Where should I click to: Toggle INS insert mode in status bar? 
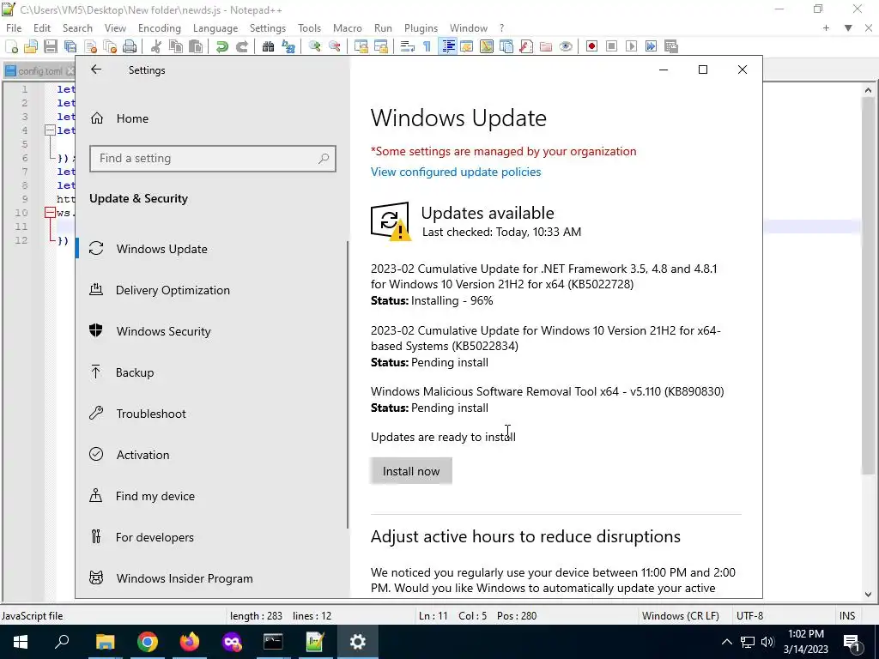(x=847, y=616)
